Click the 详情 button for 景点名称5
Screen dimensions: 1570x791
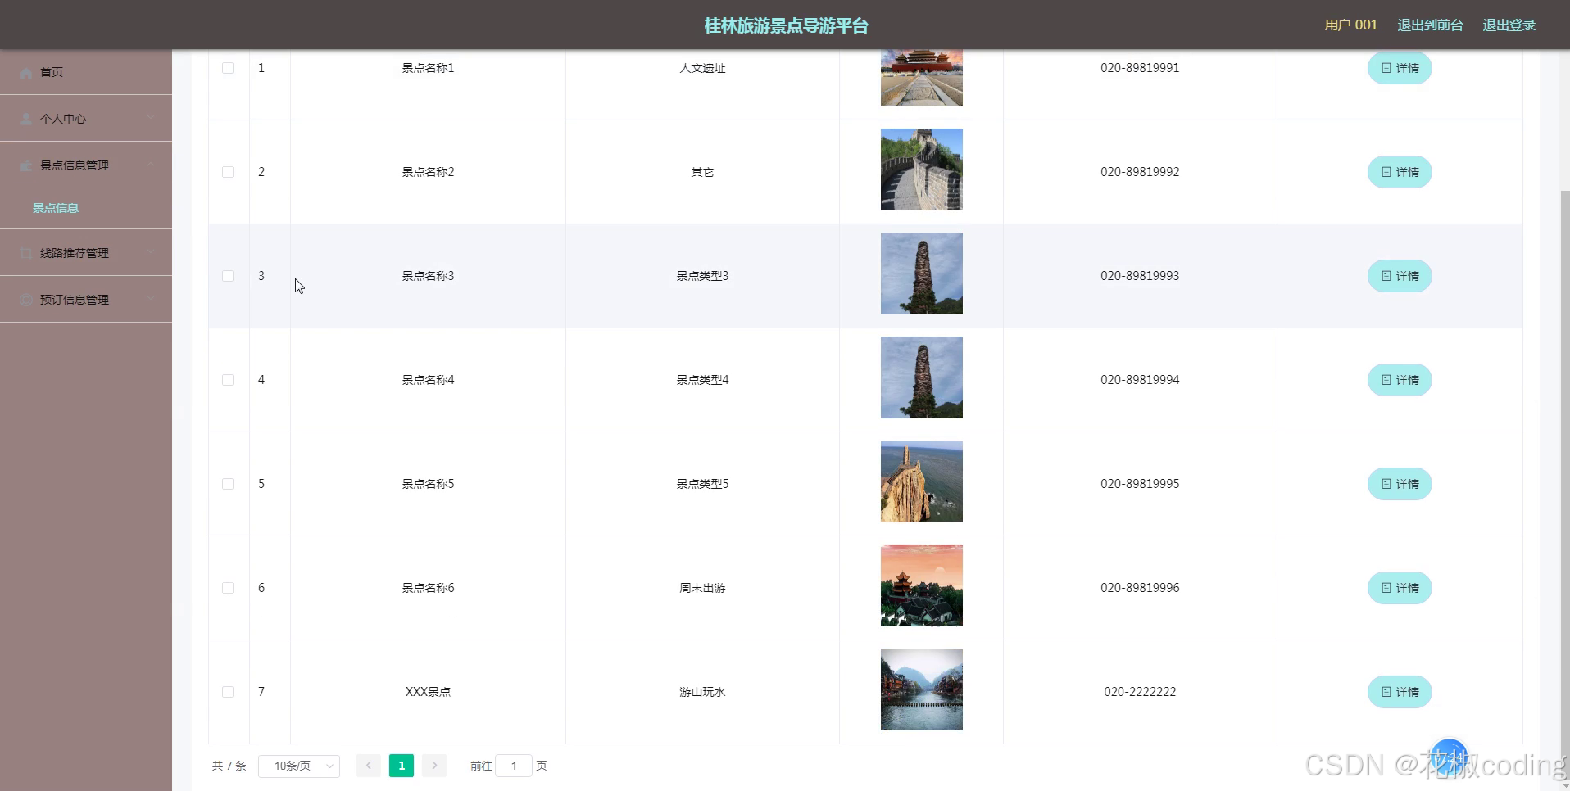click(1399, 484)
